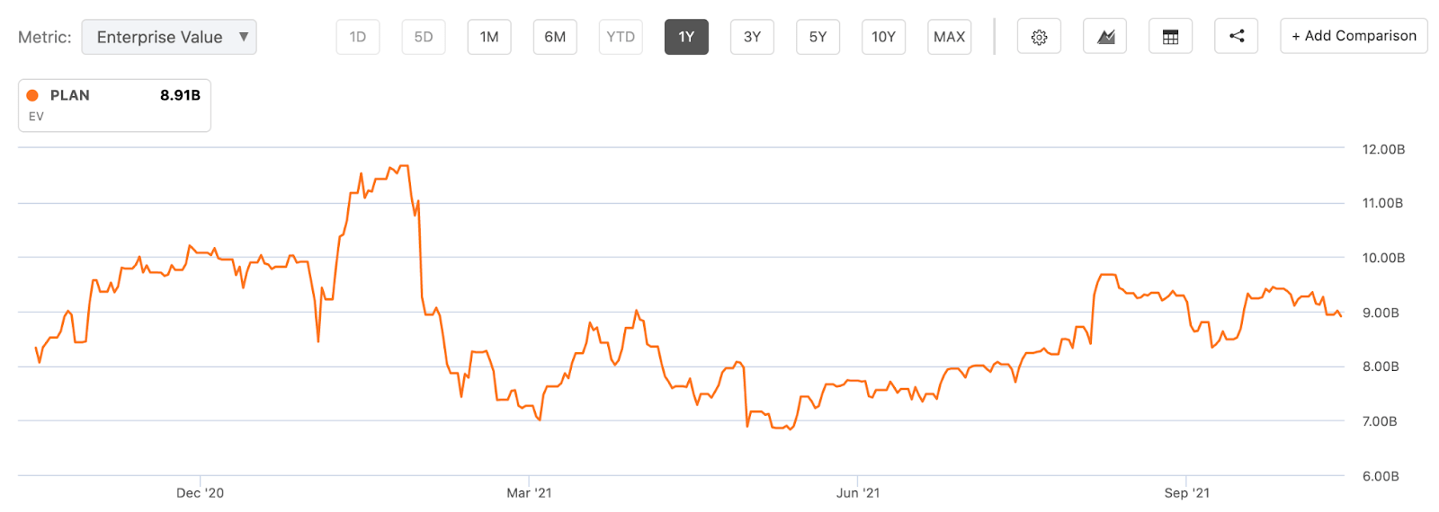Select the MAX time range

[x=950, y=37]
